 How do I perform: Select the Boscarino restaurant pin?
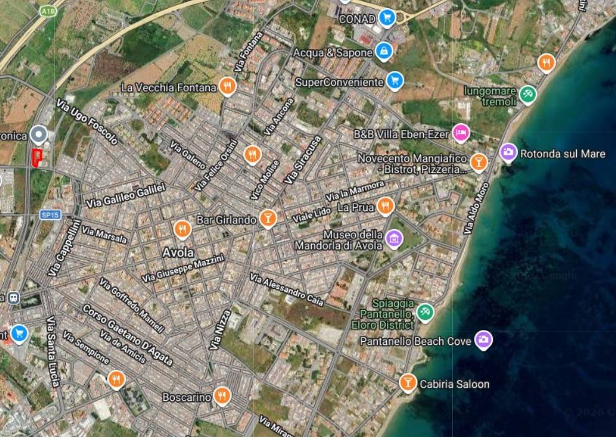(x=222, y=395)
